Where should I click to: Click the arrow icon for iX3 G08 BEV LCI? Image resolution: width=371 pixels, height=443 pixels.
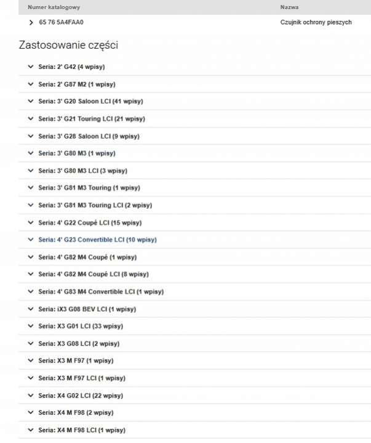coord(30,309)
